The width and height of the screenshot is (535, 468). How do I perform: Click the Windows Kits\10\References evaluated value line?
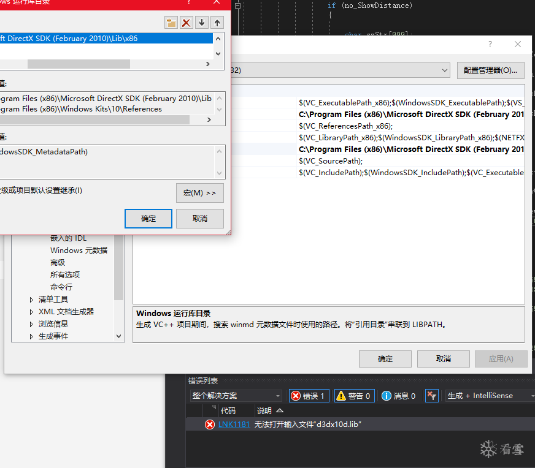pos(81,109)
